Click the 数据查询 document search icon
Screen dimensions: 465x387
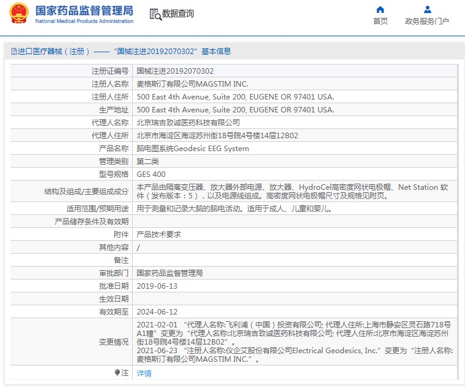pyautogui.click(x=155, y=14)
